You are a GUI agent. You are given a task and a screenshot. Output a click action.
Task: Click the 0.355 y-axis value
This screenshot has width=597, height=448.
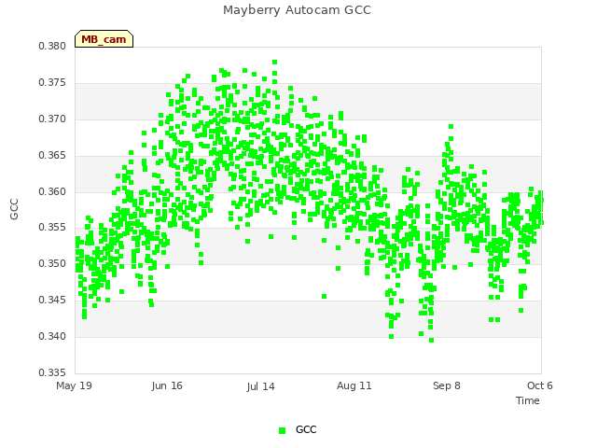52,228
